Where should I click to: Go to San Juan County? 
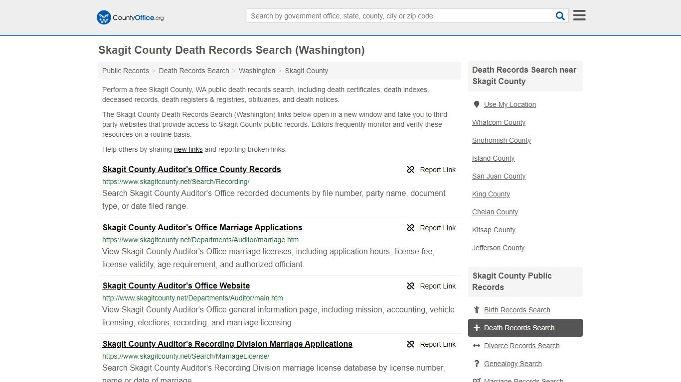(499, 176)
